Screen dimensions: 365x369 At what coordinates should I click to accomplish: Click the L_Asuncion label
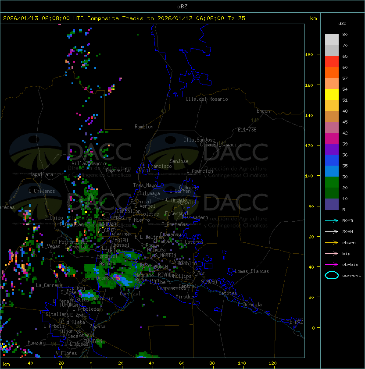tap(200, 171)
